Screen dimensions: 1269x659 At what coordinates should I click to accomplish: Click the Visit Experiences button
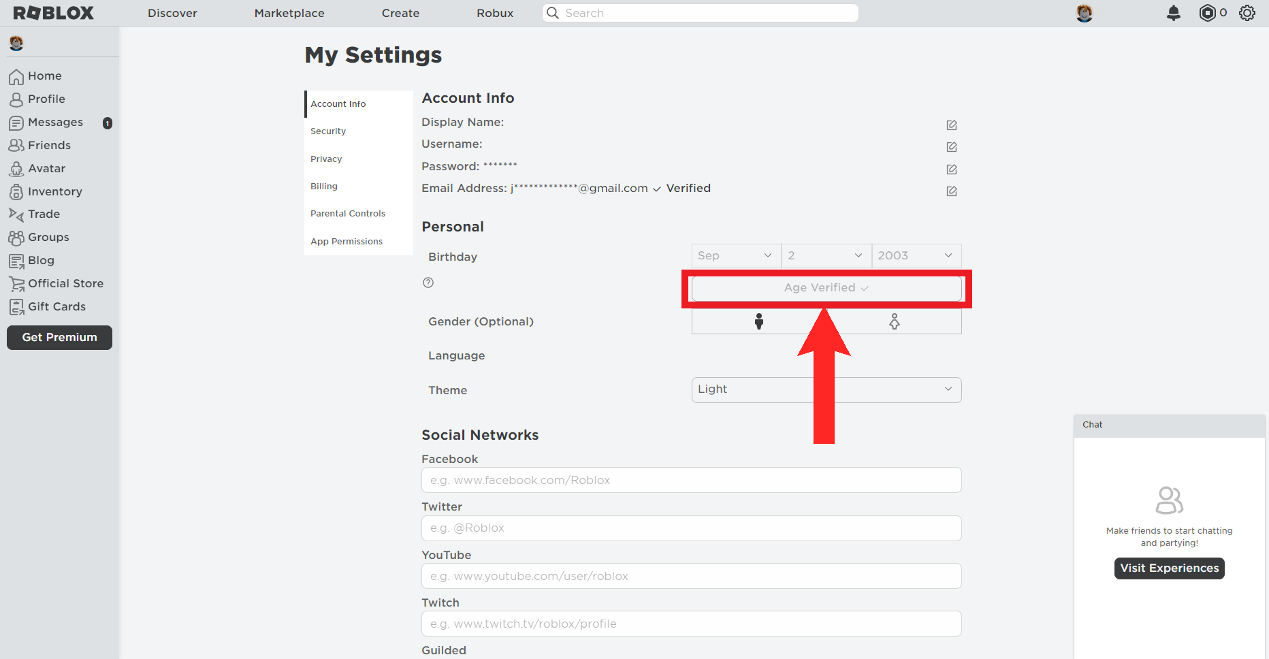coord(1170,568)
